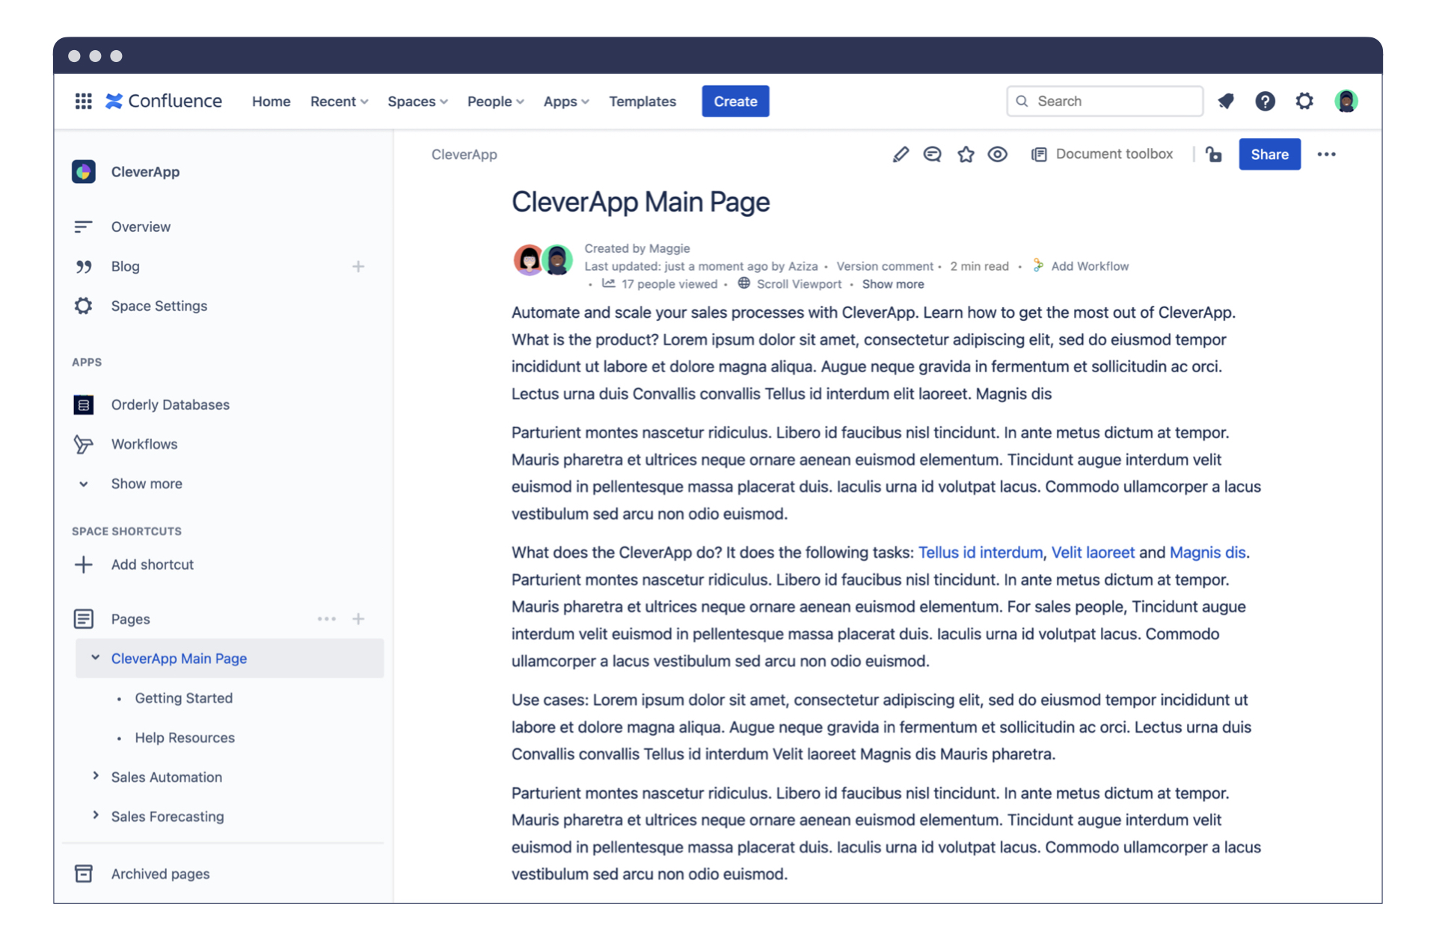Viewport: 1436px width, 939px height.
Task: Click the Share button
Action: click(1269, 154)
